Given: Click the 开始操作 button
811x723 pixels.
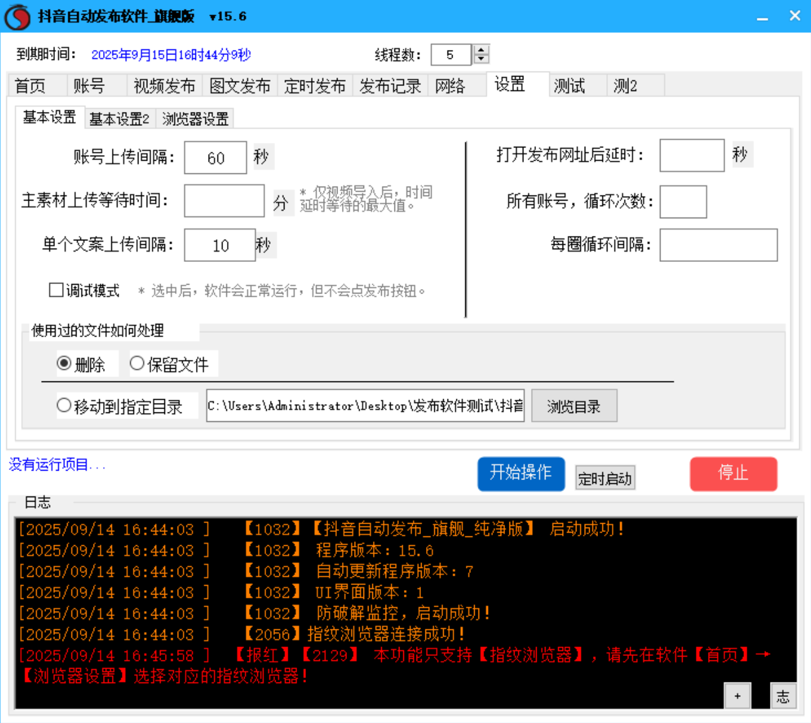Looking at the screenshot, I should click(521, 474).
